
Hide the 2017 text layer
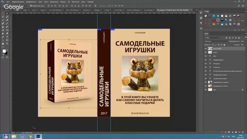pyautogui.click(x=206, y=56)
